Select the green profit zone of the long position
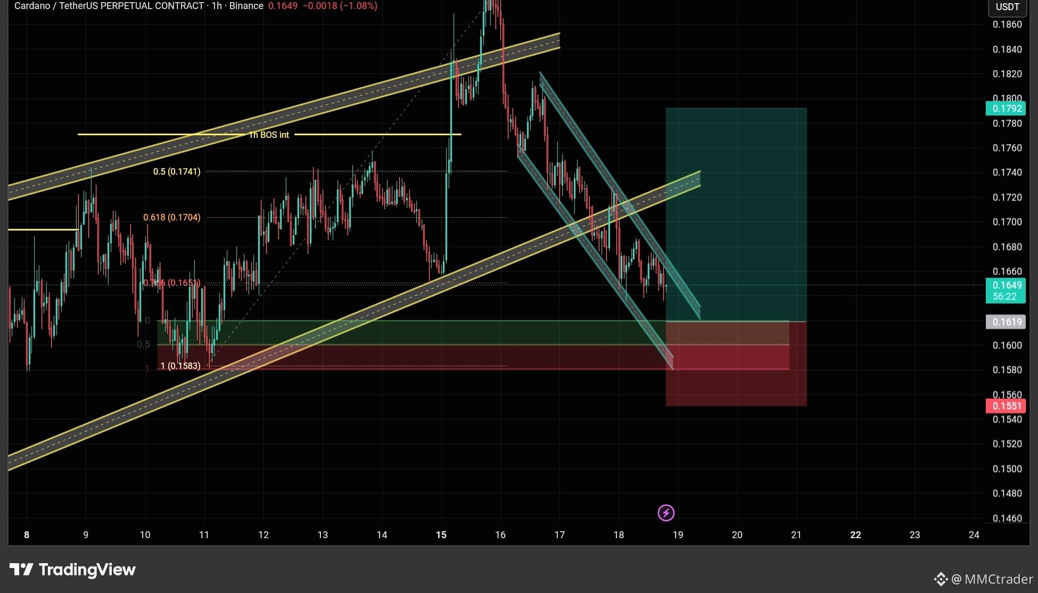 (x=736, y=215)
